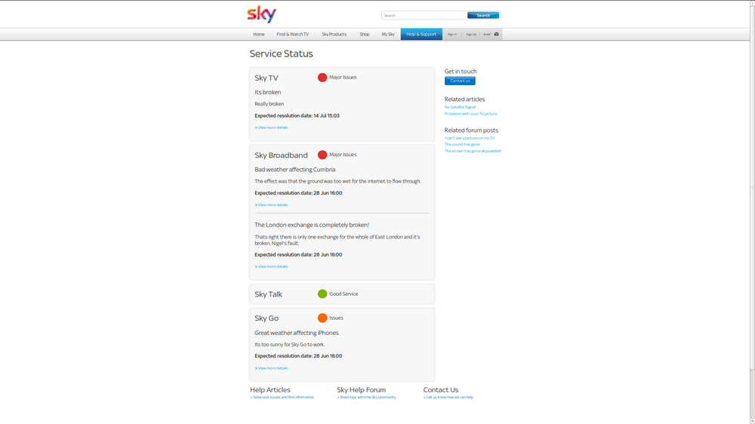The width and height of the screenshot is (755, 424).
Task: Click Major Issues label beside Sky TV
Action: point(343,78)
